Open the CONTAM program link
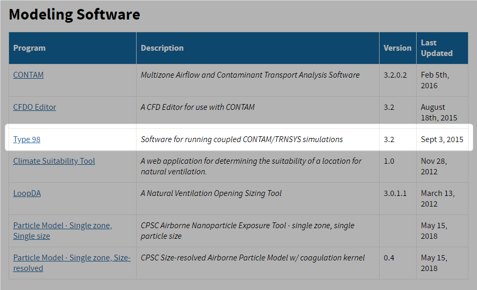The image size is (477, 290). (x=28, y=74)
